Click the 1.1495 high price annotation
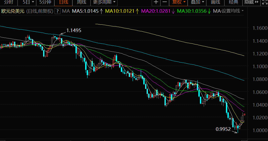This screenshot has height=141, width=268. (74, 31)
